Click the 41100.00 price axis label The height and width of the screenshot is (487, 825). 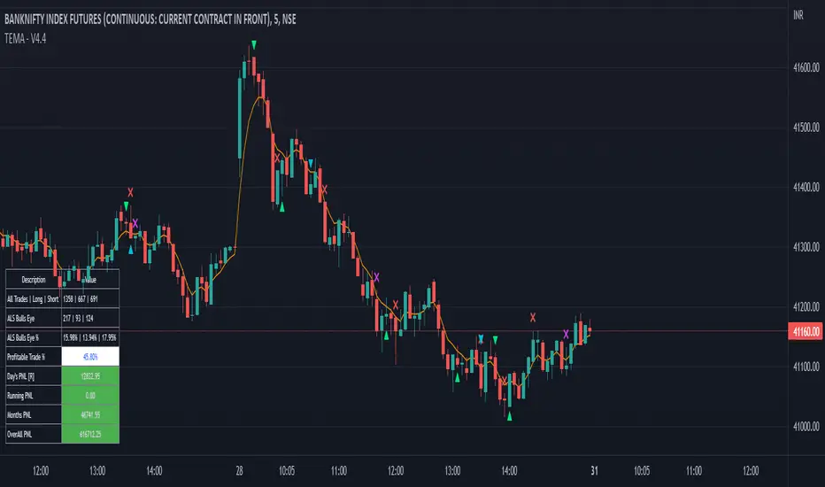pos(806,367)
